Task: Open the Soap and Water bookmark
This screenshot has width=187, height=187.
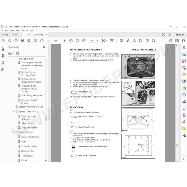Action: point(29,128)
